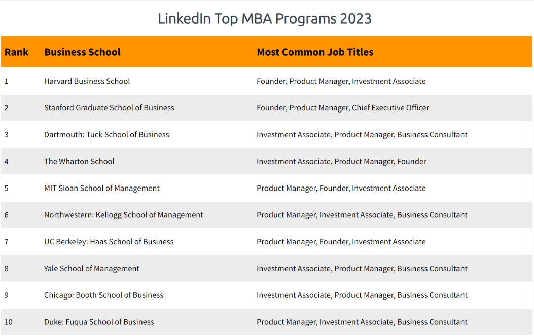534x336 pixels.
Task: Click Harvard Business School cell
Action: pos(87,81)
